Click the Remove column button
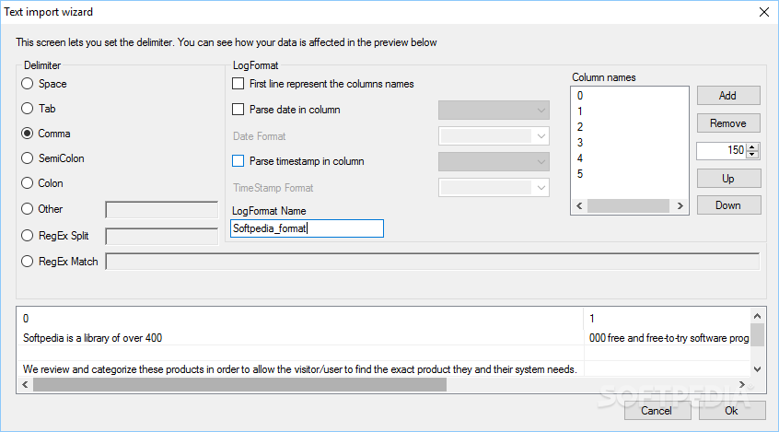The height and width of the screenshot is (432, 779). (728, 123)
